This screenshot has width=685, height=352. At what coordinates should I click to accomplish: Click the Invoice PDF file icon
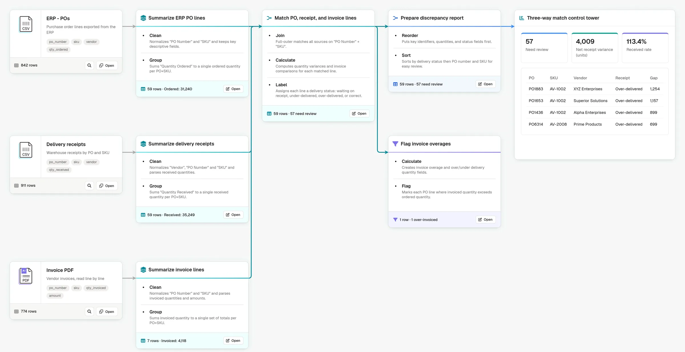[26, 276]
